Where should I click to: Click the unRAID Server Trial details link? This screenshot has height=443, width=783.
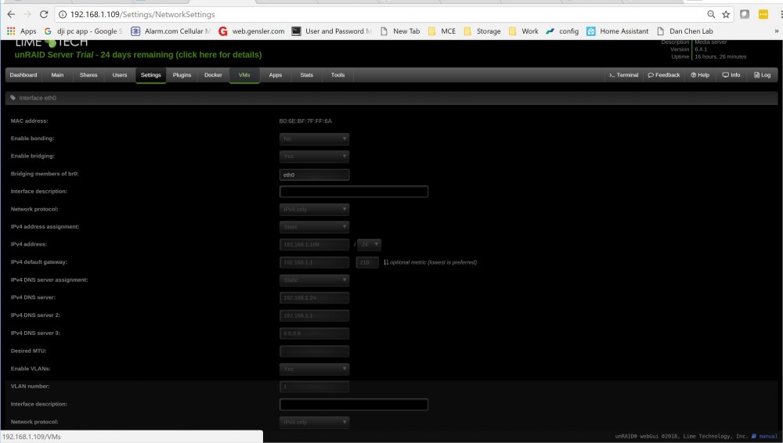click(x=138, y=55)
